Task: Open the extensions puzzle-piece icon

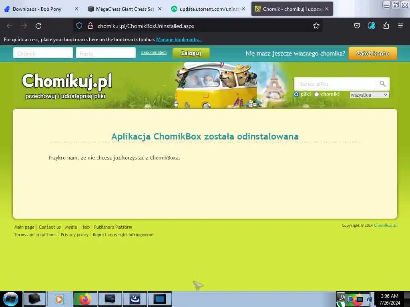Action: click(x=386, y=26)
